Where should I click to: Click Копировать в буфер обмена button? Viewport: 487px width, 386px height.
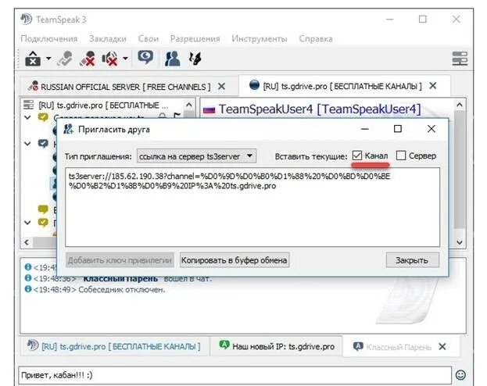pyautogui.click(x=235, y=260)
